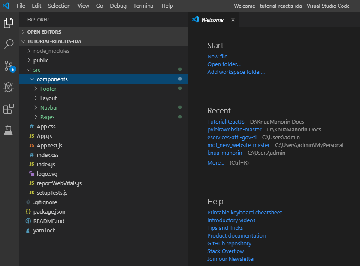360x266 pixels.
Task: Open recent project mof_new_website-master
Action: (238, 145)
